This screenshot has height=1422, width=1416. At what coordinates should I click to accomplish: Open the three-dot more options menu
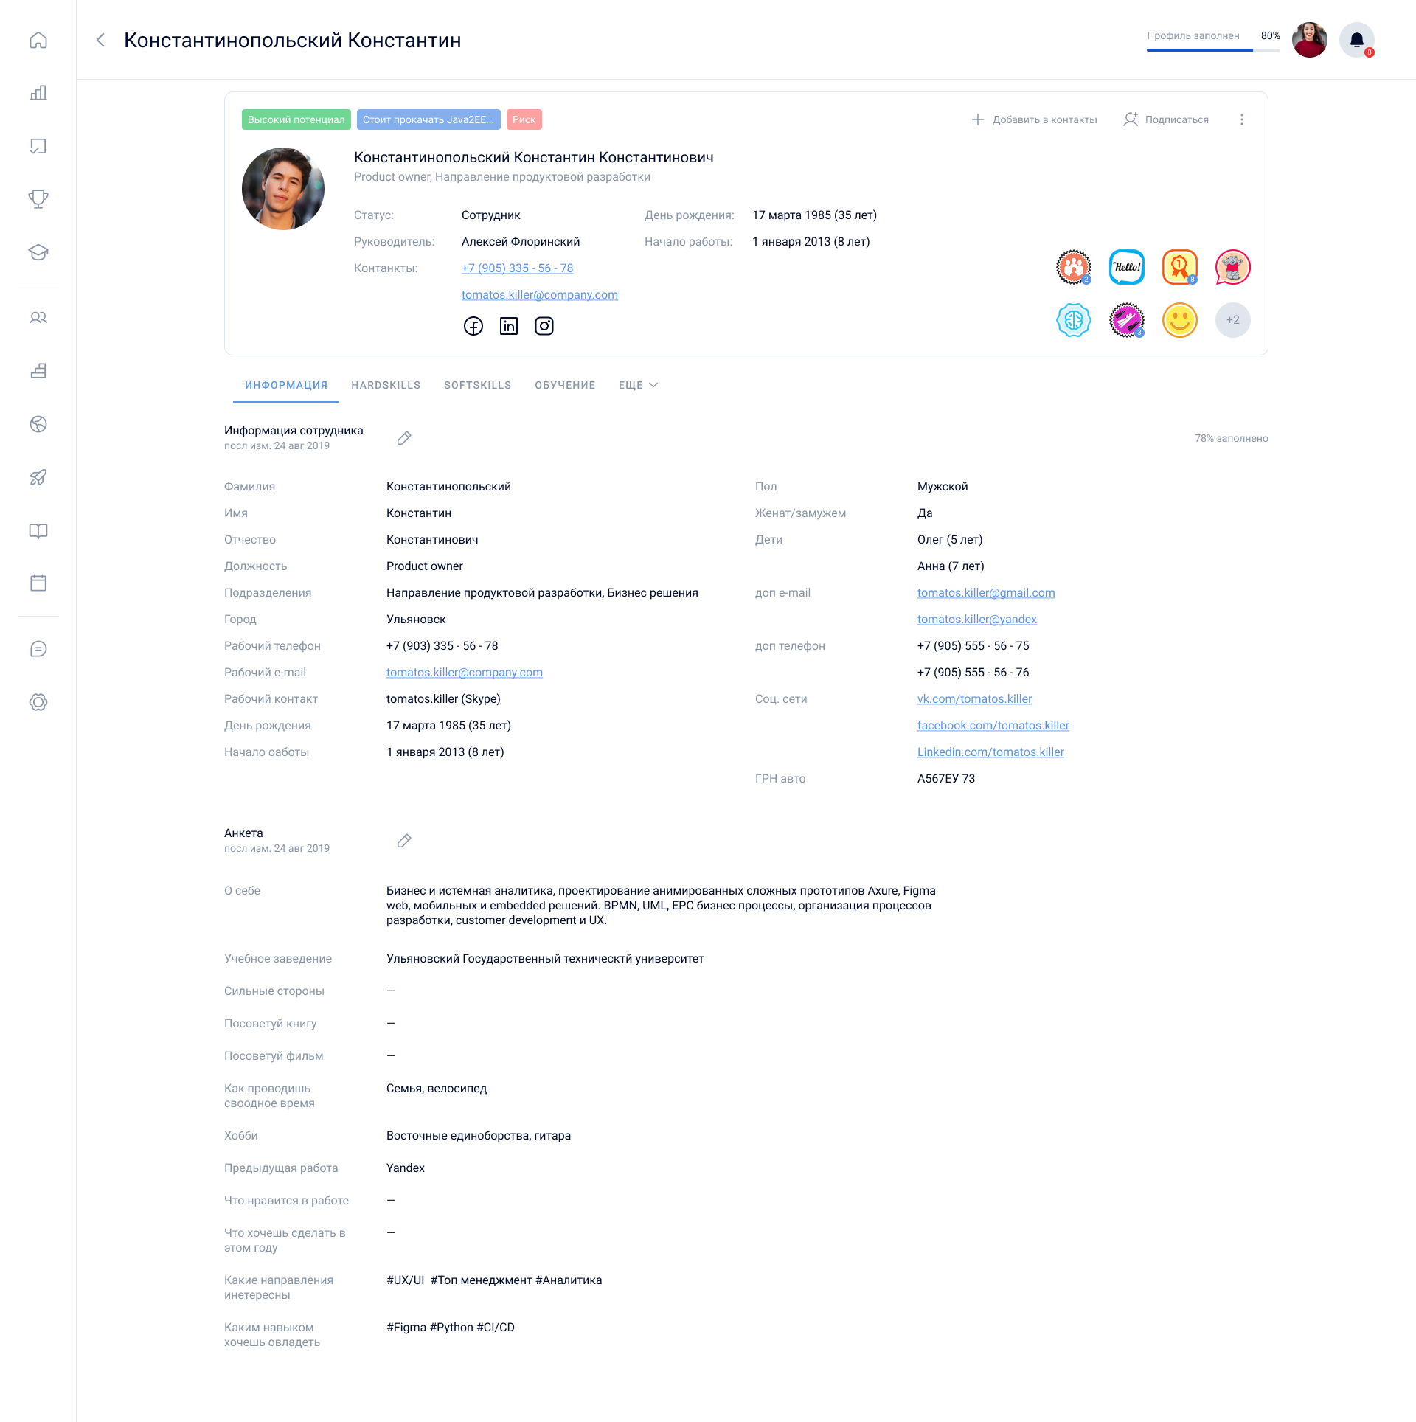[x=1242, y=119]
